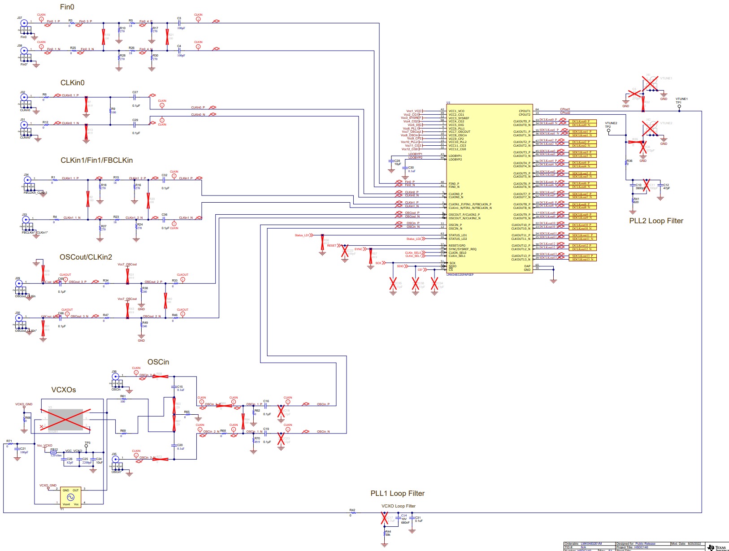
Task: Click the Texas Instruments logo
Action: (712, 548)
